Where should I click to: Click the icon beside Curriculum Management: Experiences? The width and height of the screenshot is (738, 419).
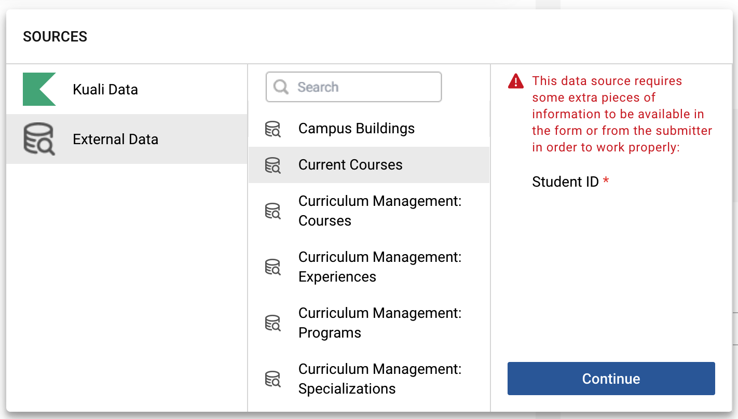[272, 267]
